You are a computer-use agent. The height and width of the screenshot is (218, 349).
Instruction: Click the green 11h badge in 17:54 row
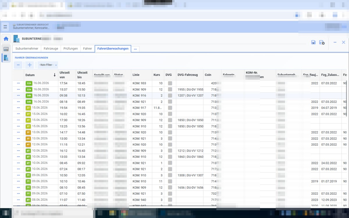pos(29,83)
